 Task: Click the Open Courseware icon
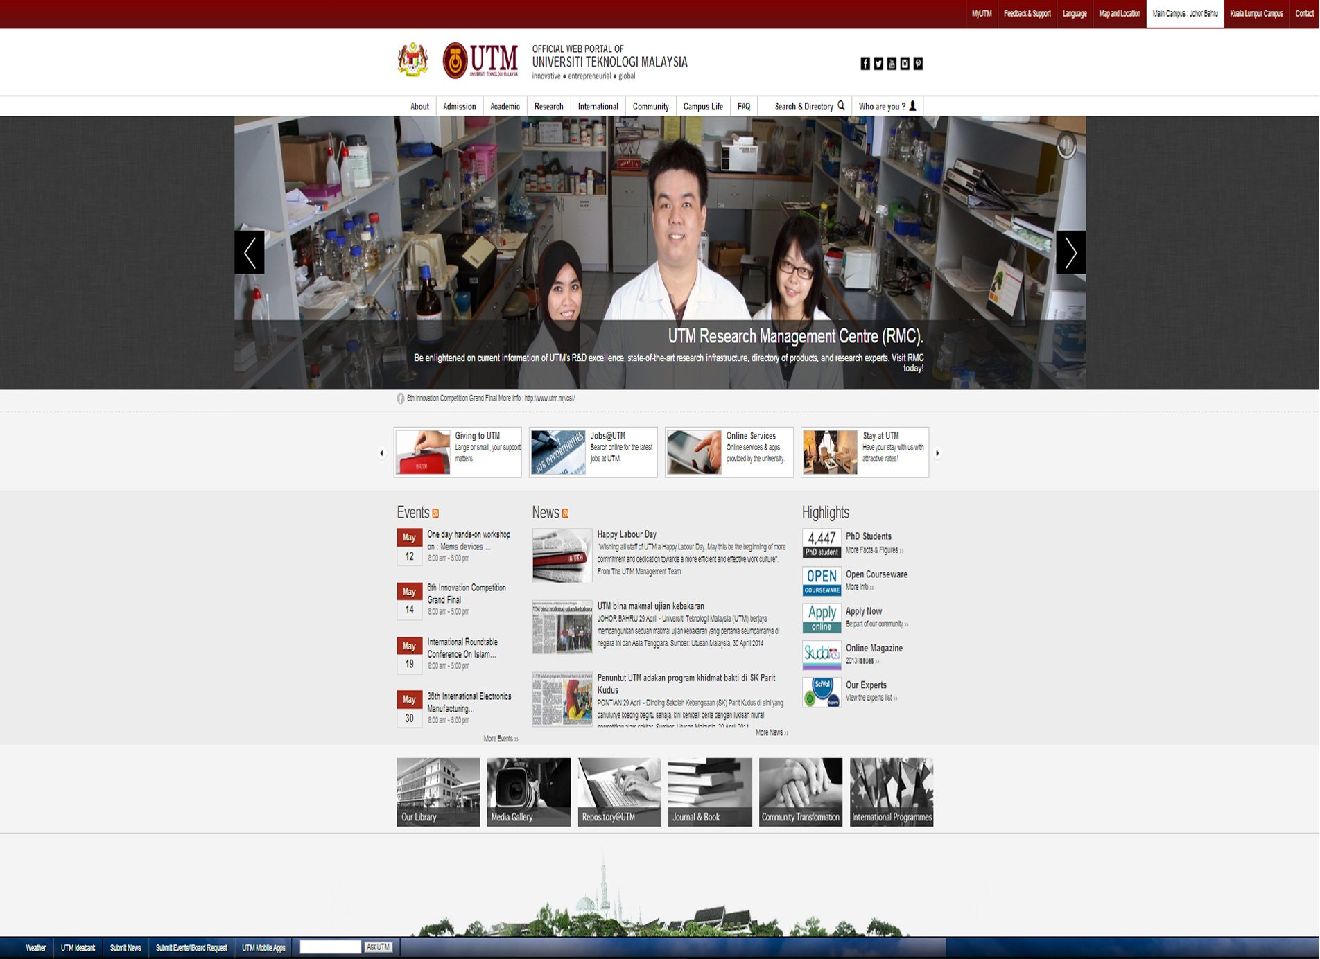[822, 581]
